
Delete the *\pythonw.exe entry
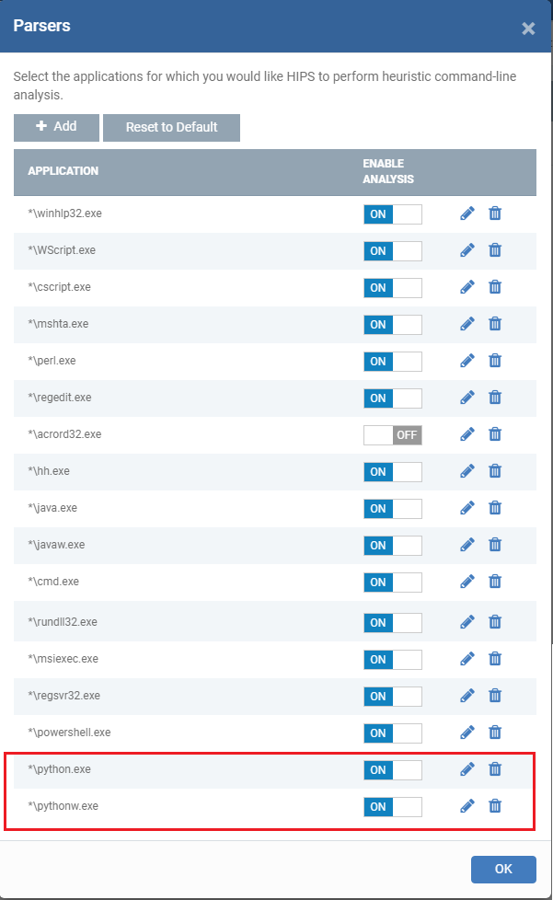click(495, 806)
